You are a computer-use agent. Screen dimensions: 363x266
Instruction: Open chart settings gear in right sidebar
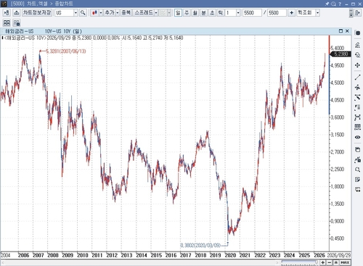(357, 33)
